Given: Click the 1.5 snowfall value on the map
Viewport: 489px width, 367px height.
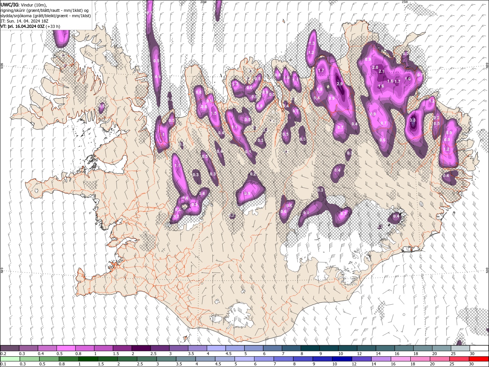Looking at the screenshot, I should (x=214, y=114).
